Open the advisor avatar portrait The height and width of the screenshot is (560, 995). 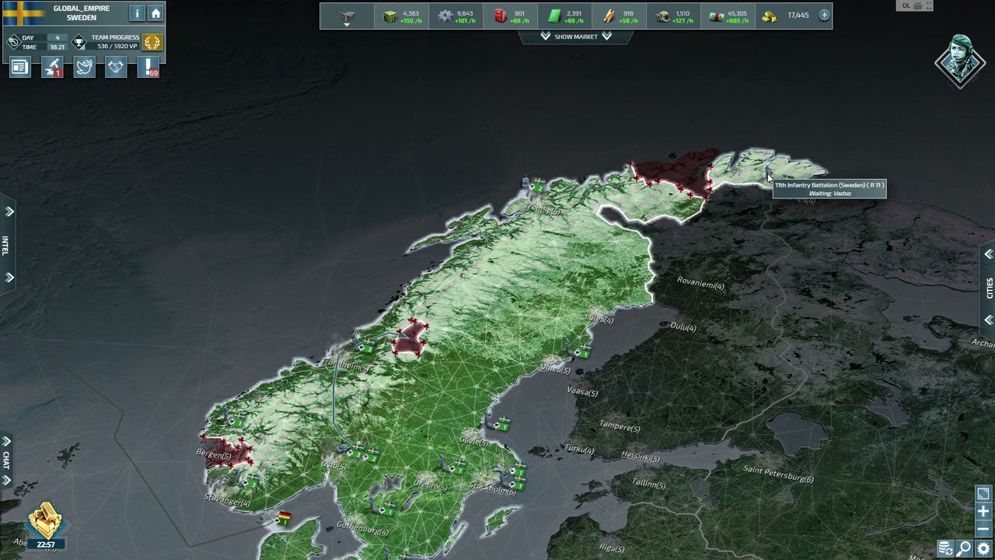[960, 61]
